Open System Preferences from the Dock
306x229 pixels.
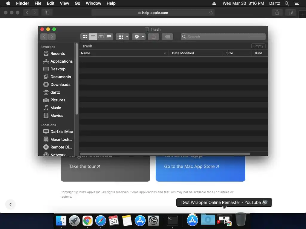coord(153,221)
